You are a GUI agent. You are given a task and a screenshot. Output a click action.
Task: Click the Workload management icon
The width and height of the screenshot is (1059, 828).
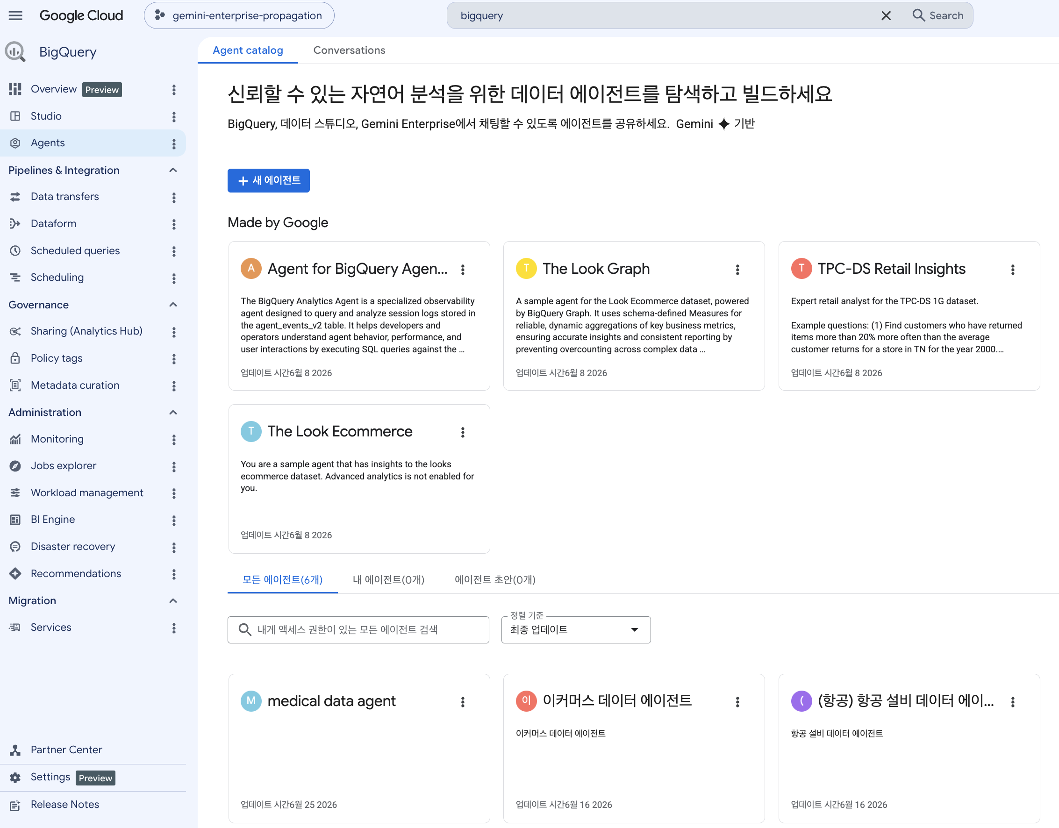click(x=15, y=493)
